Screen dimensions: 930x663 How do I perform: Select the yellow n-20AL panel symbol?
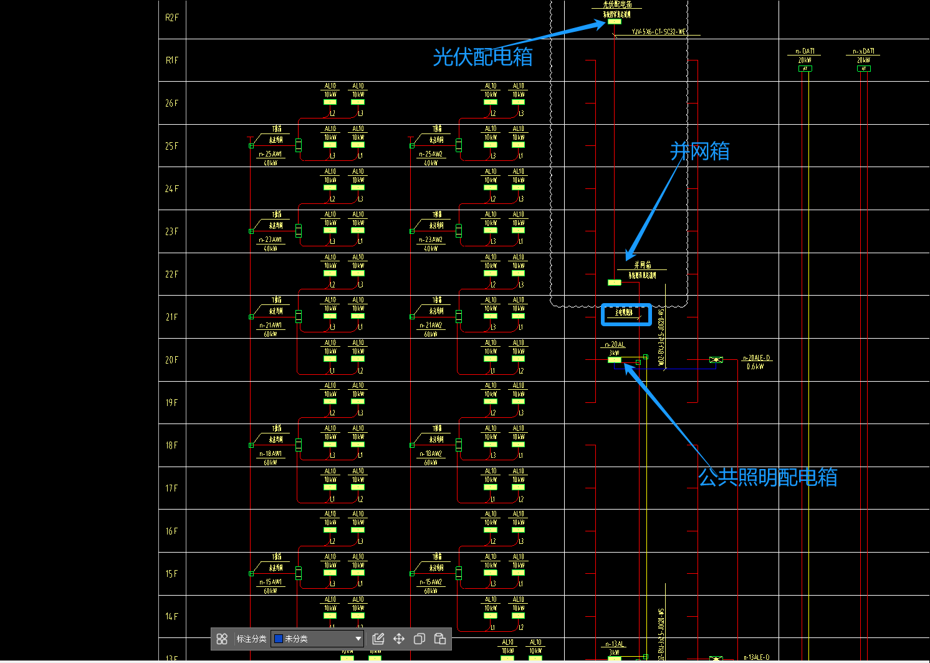pos(615,360)
